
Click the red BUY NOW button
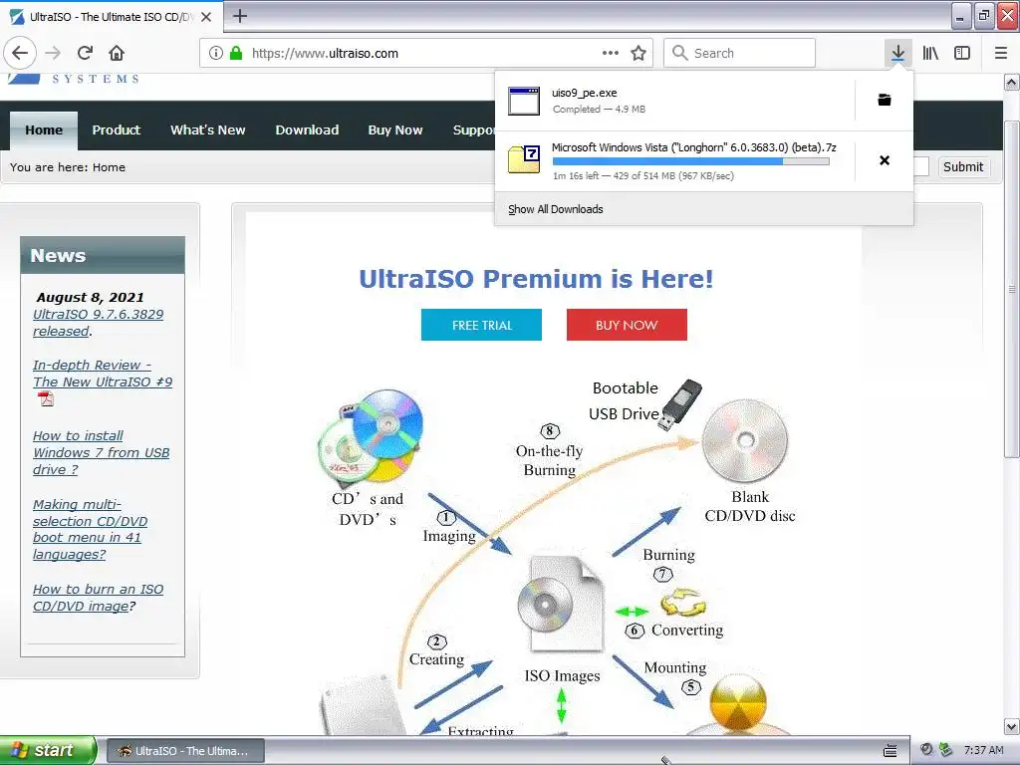click(x=627, y=325)
